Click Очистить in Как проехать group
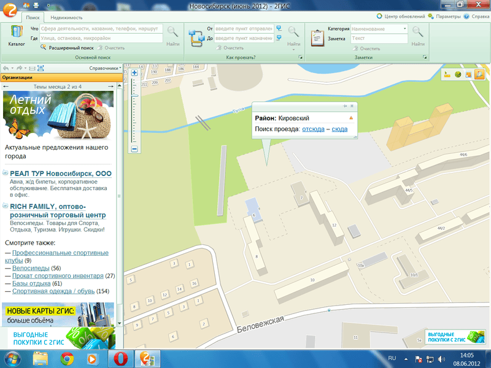The image size is (491, 368). click(230, 48)
